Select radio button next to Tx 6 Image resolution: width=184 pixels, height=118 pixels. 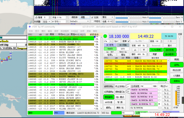tap(160, 108)
